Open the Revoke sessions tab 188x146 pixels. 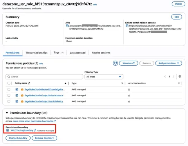click(101, 53)
